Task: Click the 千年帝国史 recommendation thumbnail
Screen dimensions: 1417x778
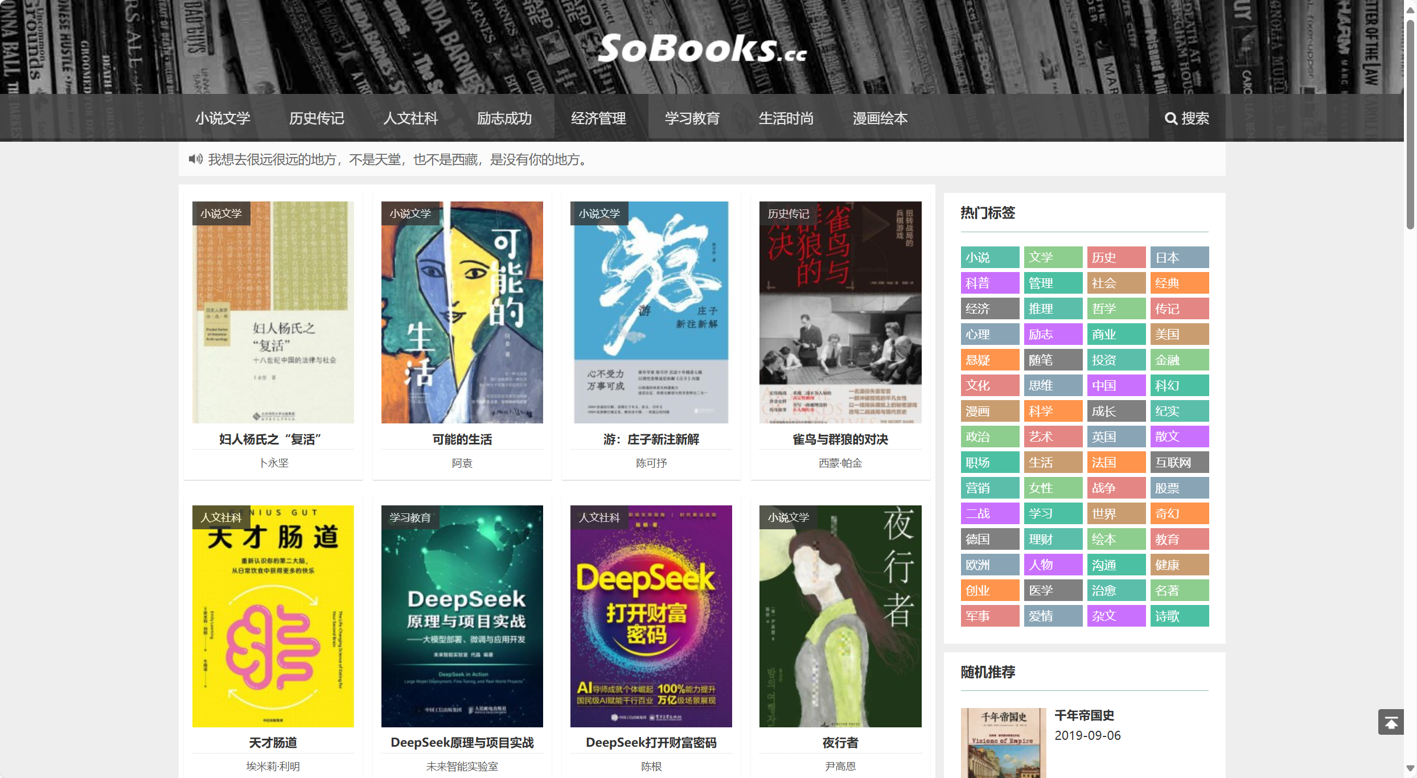Action: click(1003, 743)
